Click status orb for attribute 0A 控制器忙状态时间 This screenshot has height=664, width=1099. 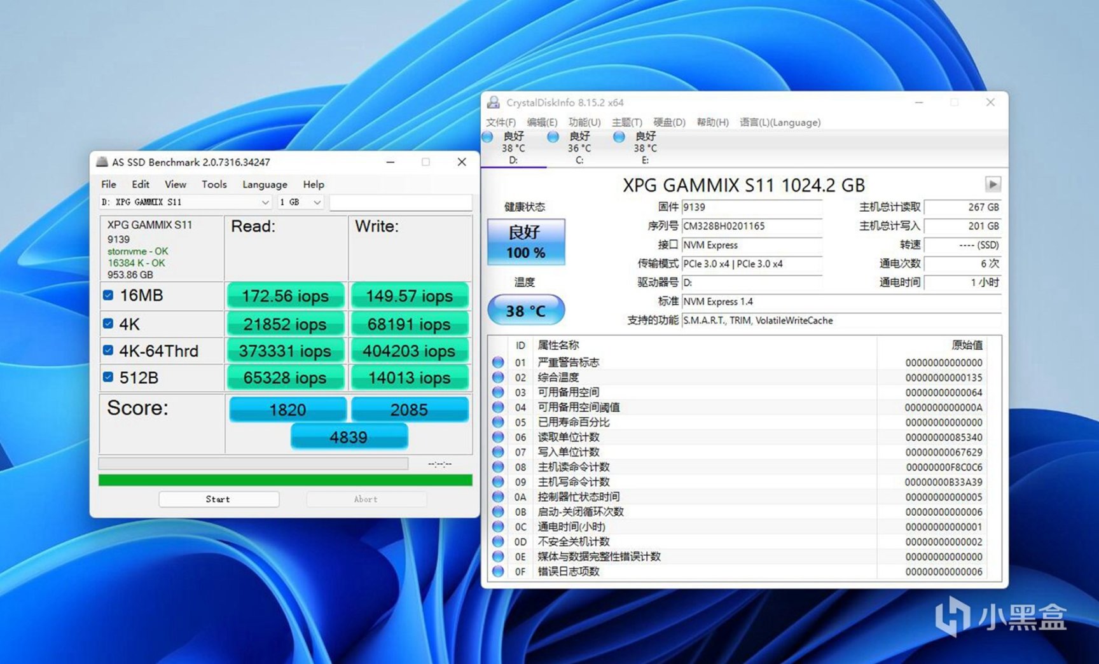(x=498, y=497)
